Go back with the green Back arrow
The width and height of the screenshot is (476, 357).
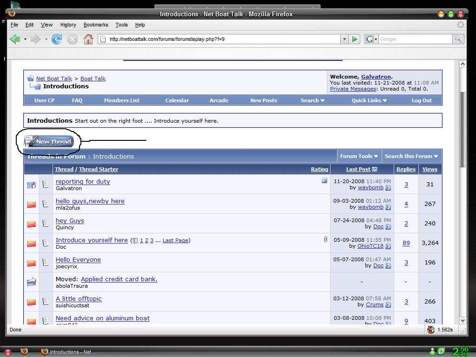pos(15,39)
